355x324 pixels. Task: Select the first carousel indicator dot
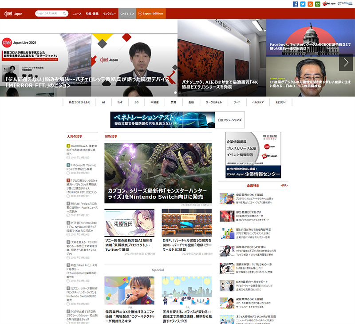tap(175, 93)
